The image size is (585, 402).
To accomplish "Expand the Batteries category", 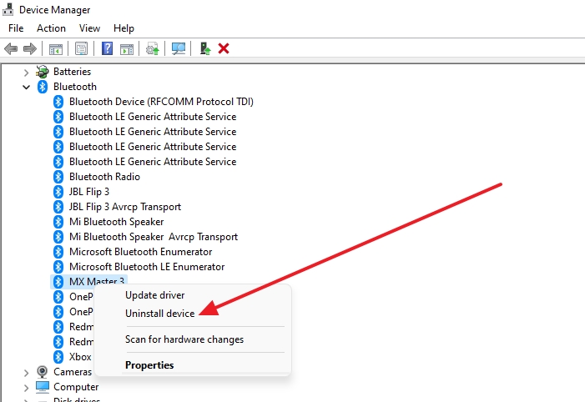I will pyautogui.click(x=26, y=72).
